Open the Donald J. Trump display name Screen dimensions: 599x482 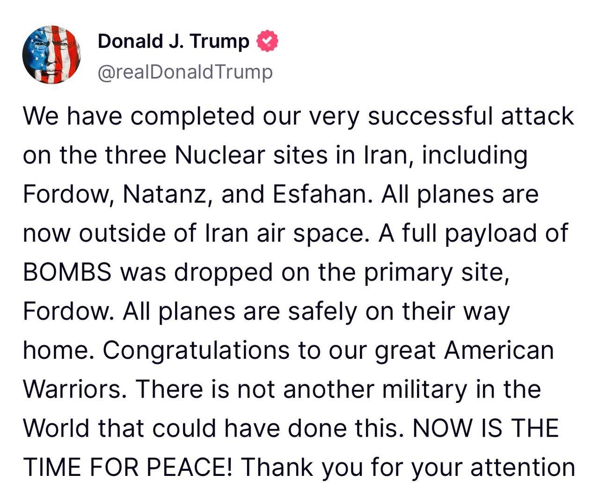point(173,41)
